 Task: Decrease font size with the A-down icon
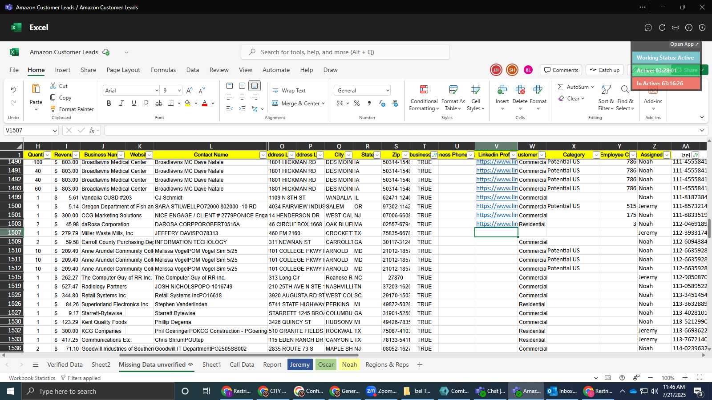point(202,90)
